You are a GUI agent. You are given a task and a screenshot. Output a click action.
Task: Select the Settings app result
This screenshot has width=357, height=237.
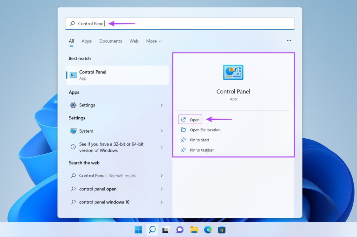[x=118, y=105]
